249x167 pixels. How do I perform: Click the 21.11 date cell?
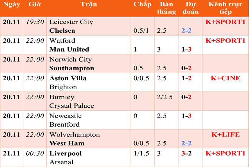(x=11, y=153)
